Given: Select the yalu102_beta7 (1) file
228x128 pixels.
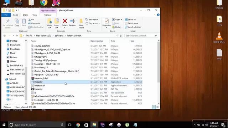Looking at the screenshot, I should point(86,46).
